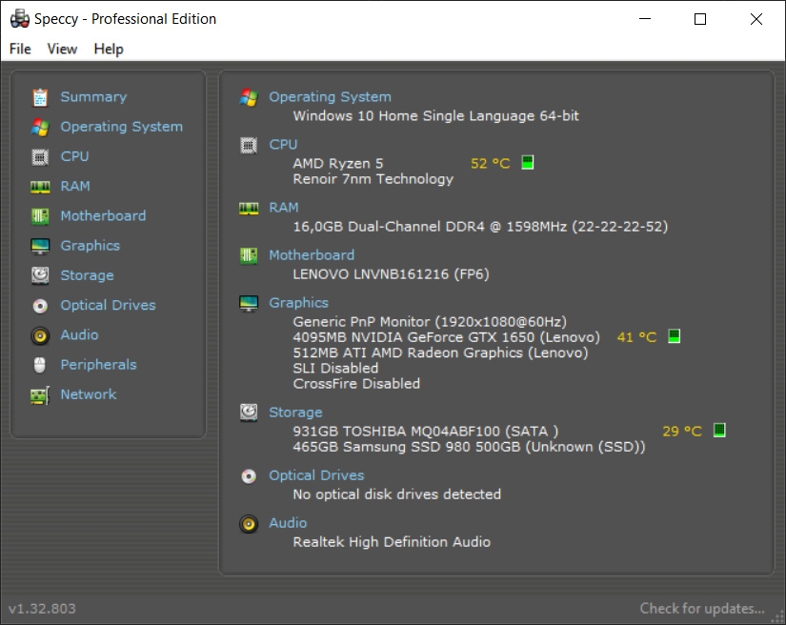786x625 pixels.
Task: Go to RAM section in sidebar
Action: click(x=75, y=187)
